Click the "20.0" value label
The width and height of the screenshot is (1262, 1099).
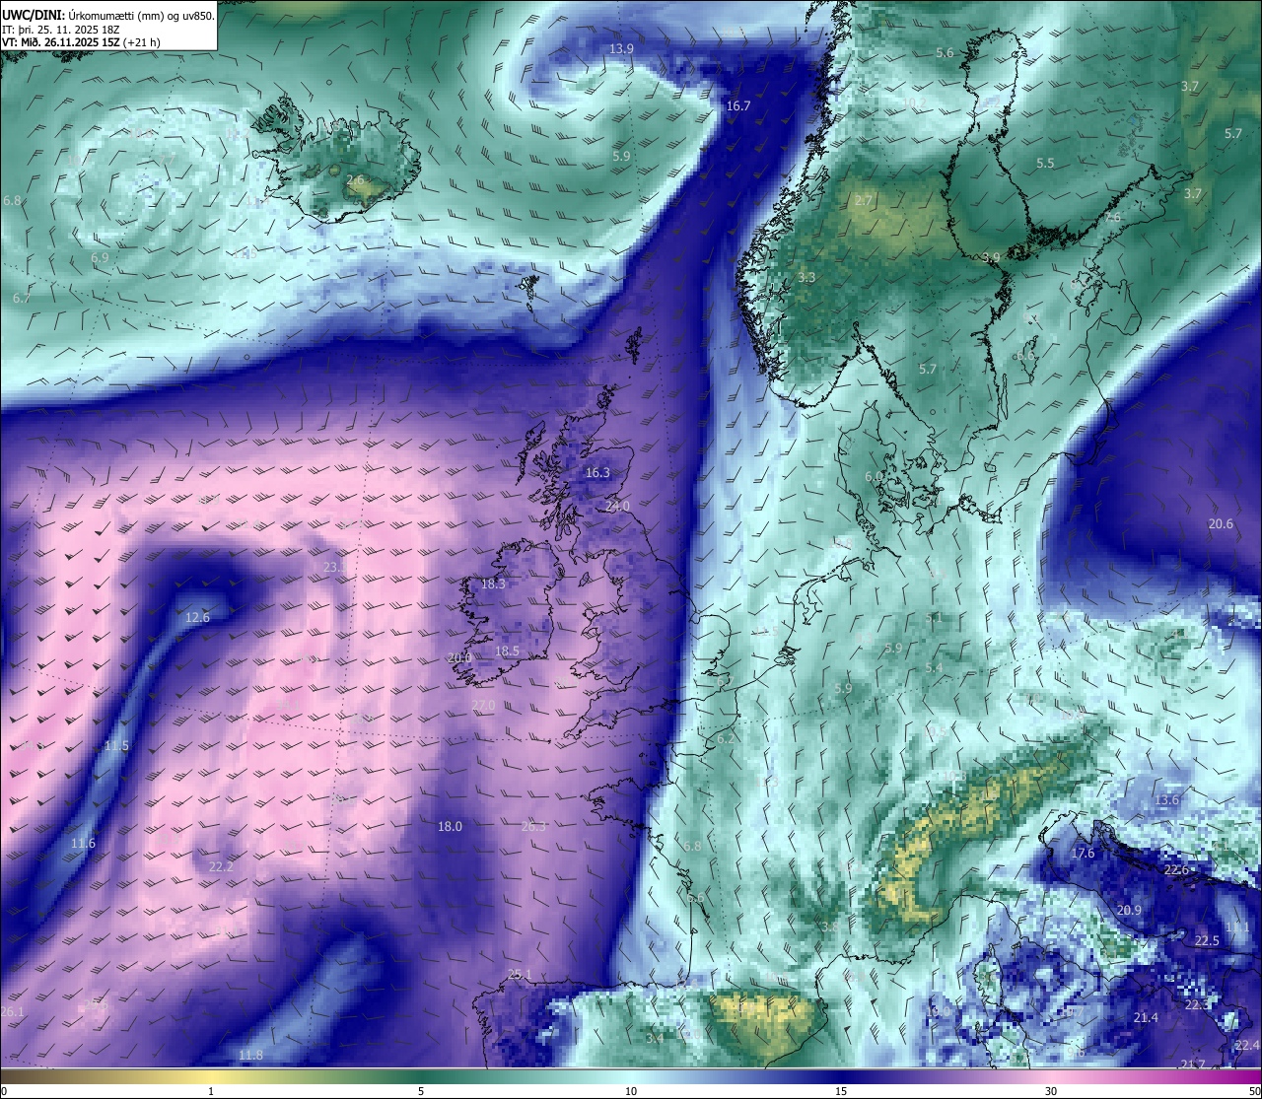click(x=459, y=658)
